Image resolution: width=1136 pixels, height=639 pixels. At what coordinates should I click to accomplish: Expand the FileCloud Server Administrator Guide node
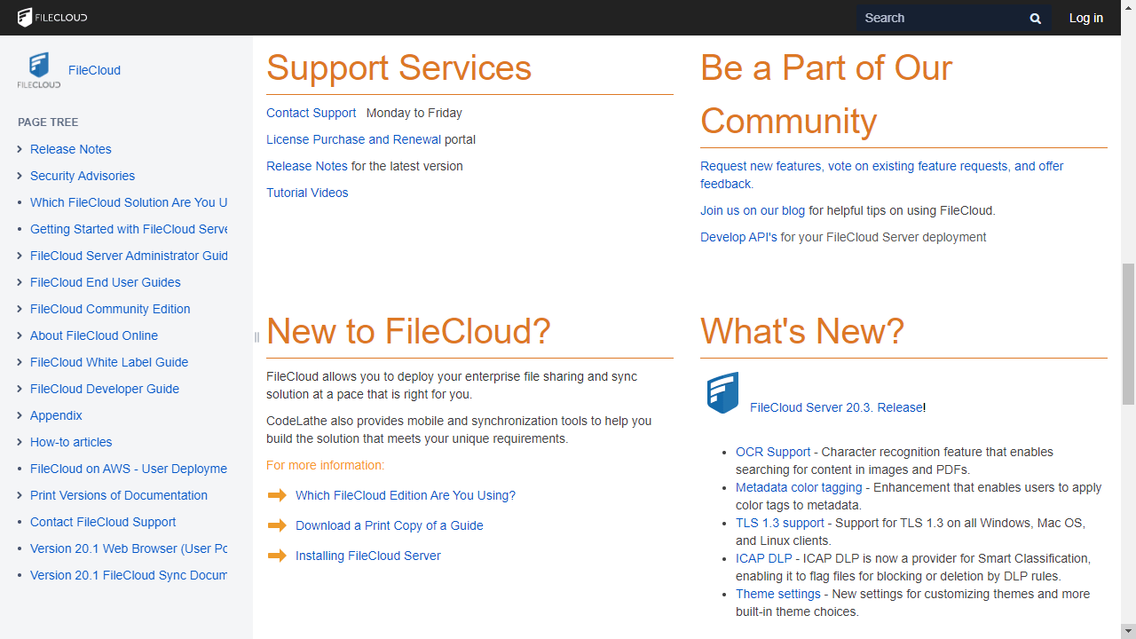coord(20,256)
